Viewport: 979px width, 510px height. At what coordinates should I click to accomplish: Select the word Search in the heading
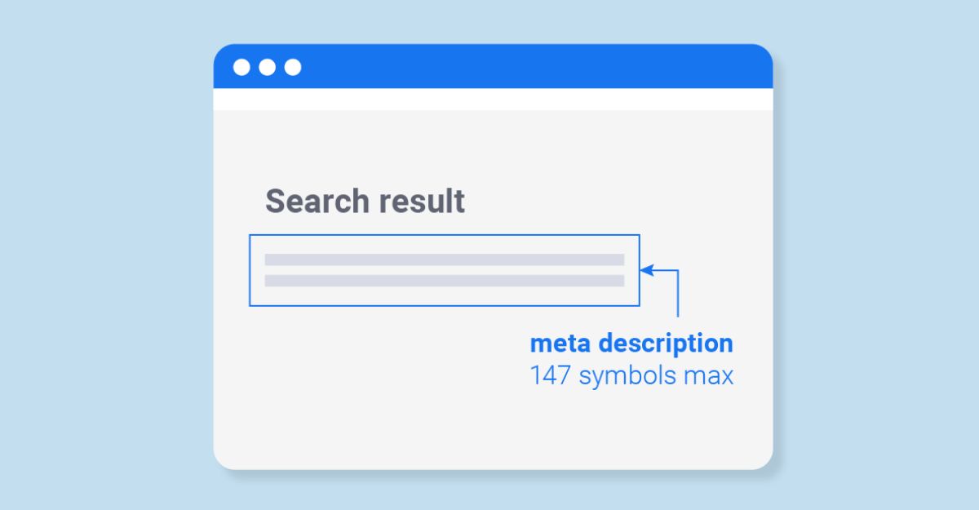314,201
